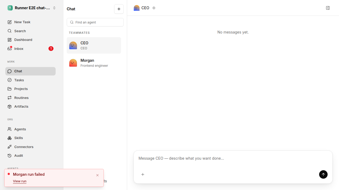Click the CEO avatar in teammates list
The width and height of the screenshot is (339, 190).
(73, 45)
